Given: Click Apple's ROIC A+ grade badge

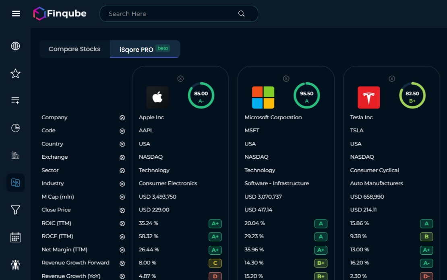Looking at the screenshot, I should pyautogui.click(x=215, y=224).
